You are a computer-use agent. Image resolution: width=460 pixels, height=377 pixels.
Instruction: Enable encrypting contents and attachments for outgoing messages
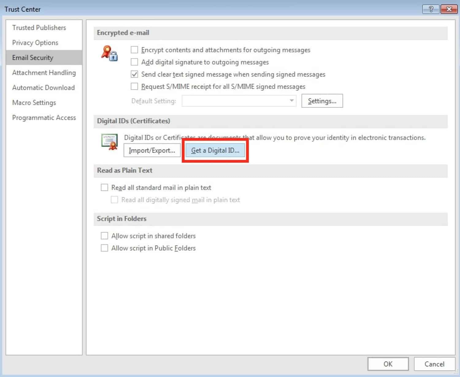pyautogui.click(x=134, y=49)
